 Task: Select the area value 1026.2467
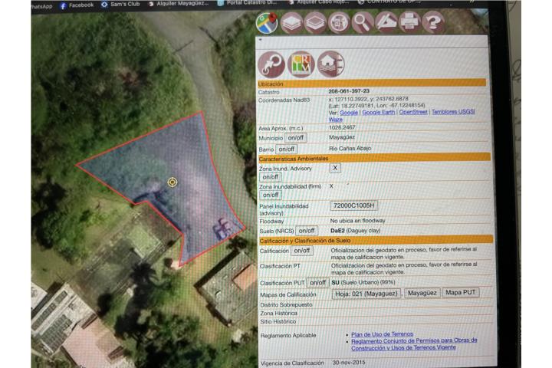point(342,127)
